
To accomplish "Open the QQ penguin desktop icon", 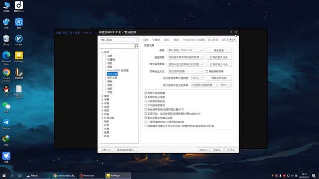I will [6, 90].
